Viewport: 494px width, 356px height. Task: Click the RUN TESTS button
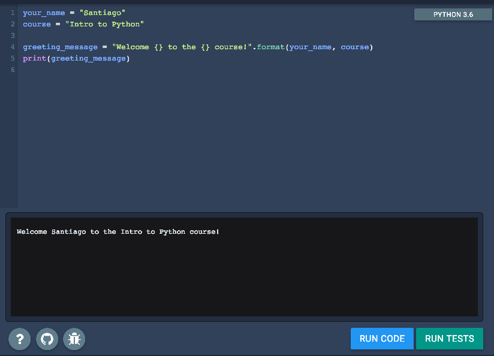(449, 339)
